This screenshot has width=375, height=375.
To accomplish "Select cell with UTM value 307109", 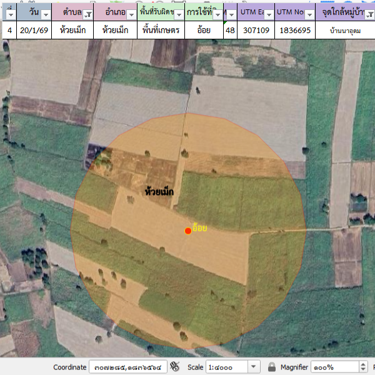I will click(x=256, y=30).
